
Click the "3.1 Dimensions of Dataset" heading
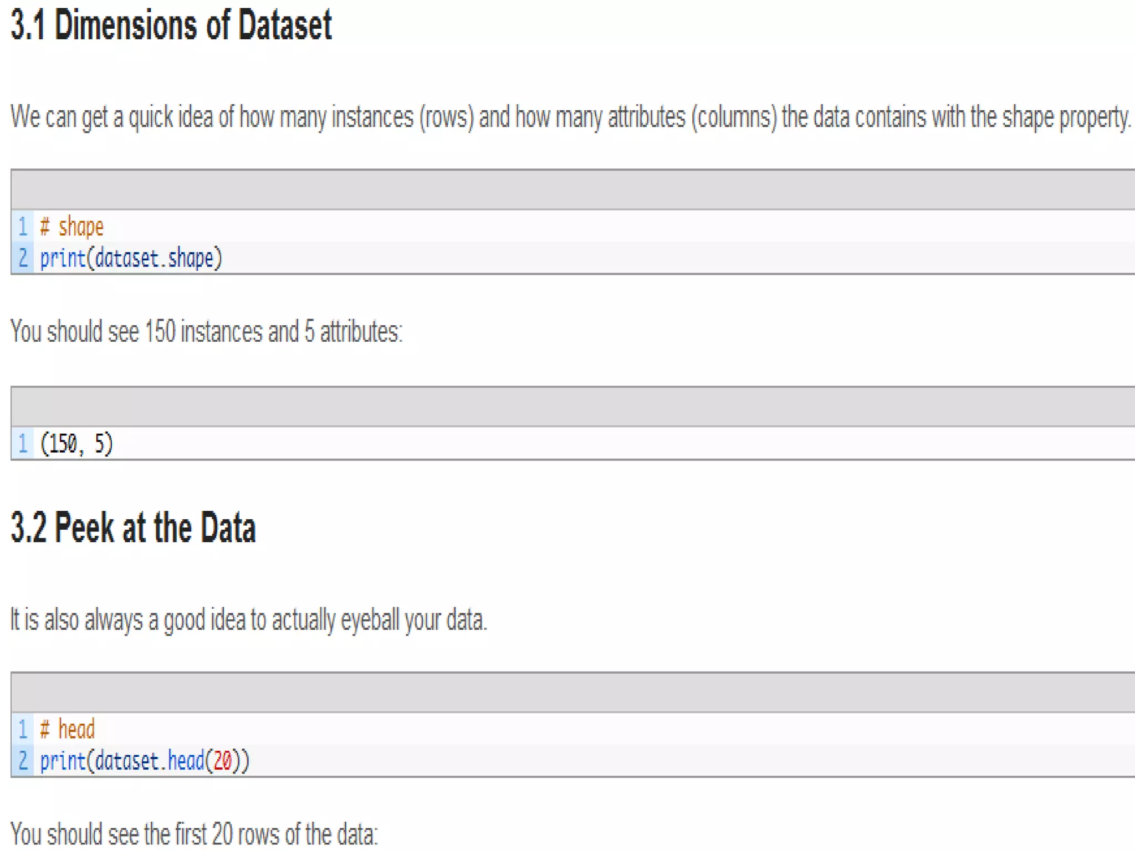tap(171, 25)
